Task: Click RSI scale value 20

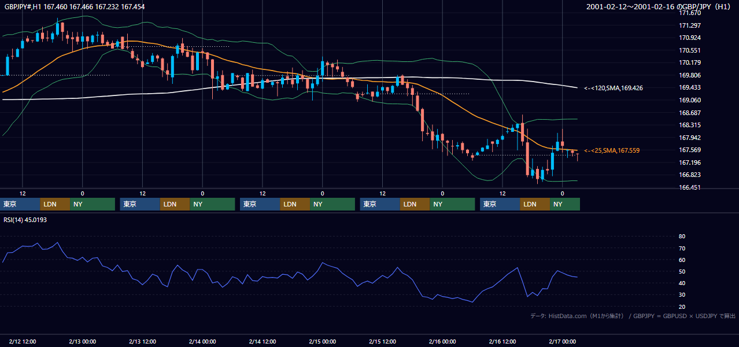Action: (x=682, y=307)
